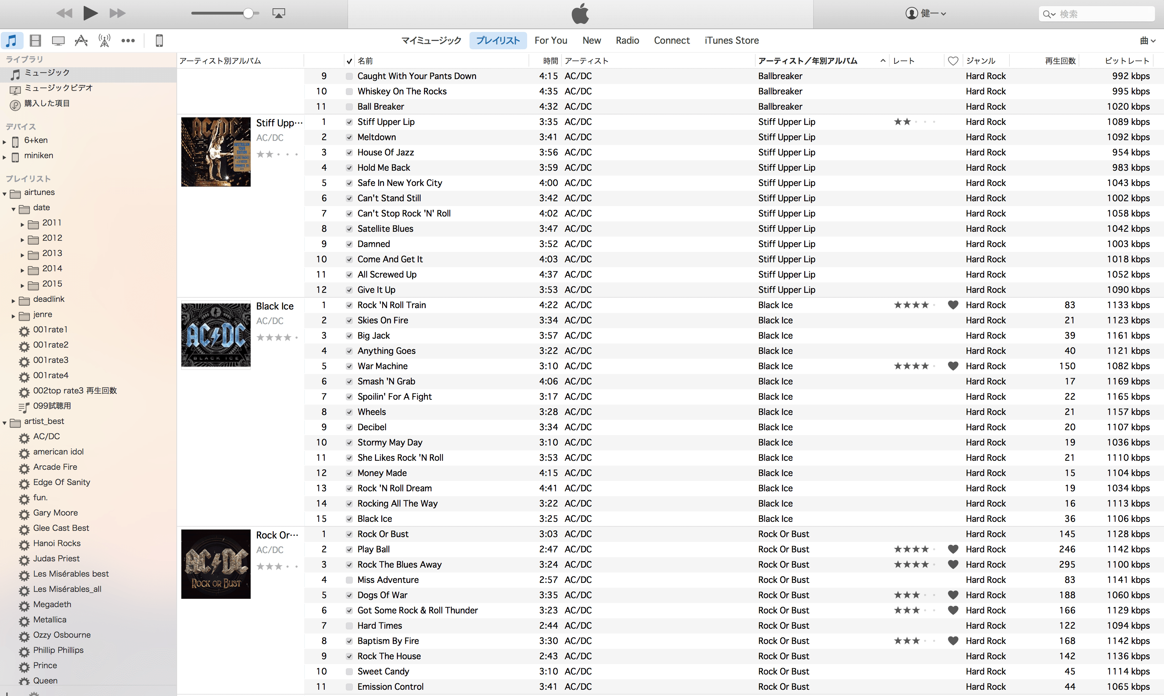Toggle checkbox for Rock 'N Roll Train track
Viewport: 1164px width, 696px height.
pos(349,305)
